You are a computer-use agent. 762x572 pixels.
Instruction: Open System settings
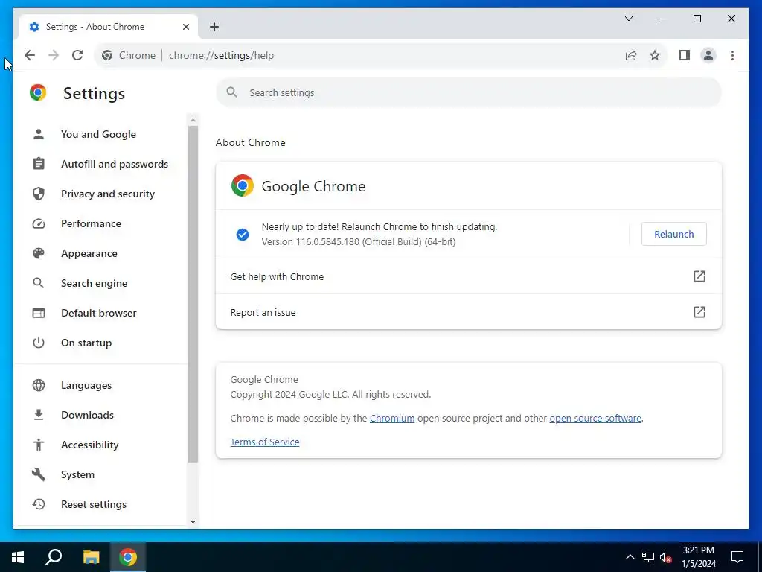pos(77,474)
